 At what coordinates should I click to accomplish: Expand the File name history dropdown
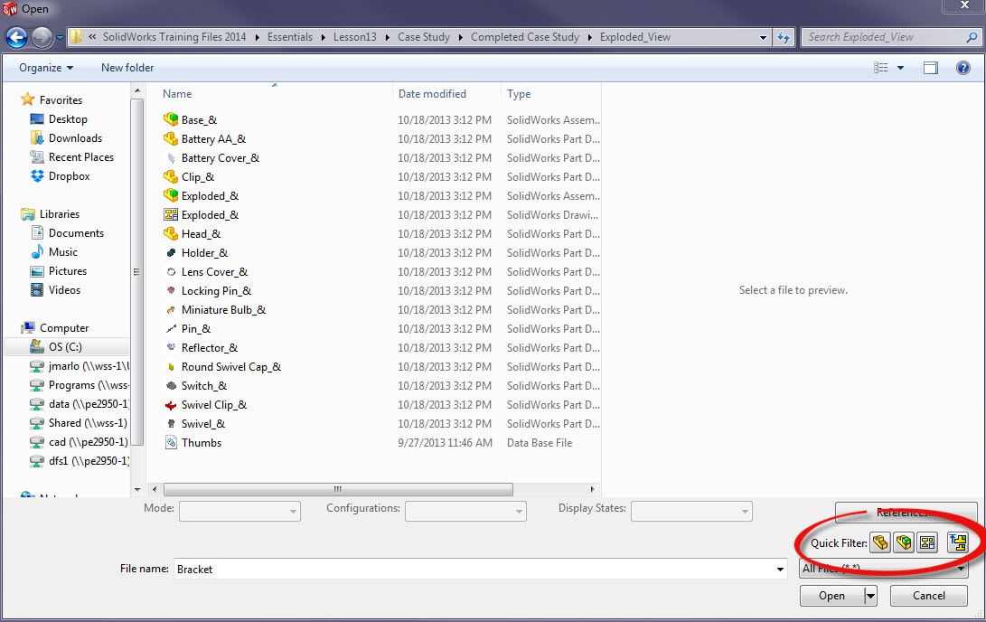pyautogui.click(x=780, y=569)
